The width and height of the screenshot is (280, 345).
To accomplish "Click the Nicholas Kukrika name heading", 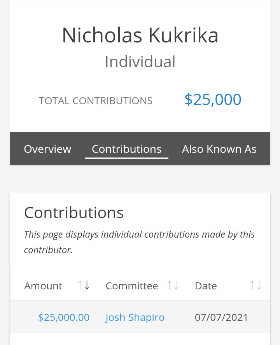I will click(x=140, y=35).
